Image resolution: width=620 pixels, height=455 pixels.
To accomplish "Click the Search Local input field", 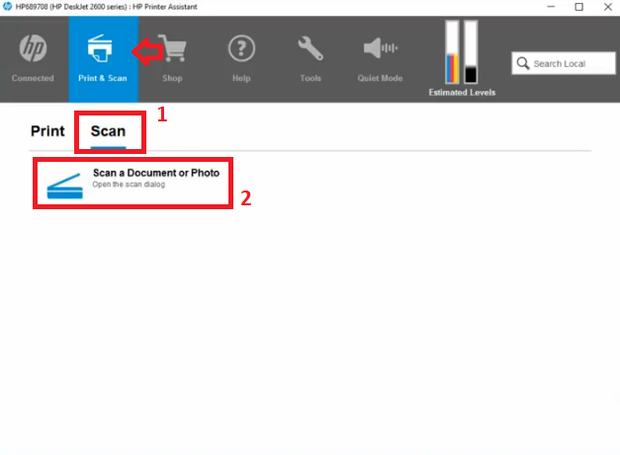I will pyautogui.click(x=564, y=63).
